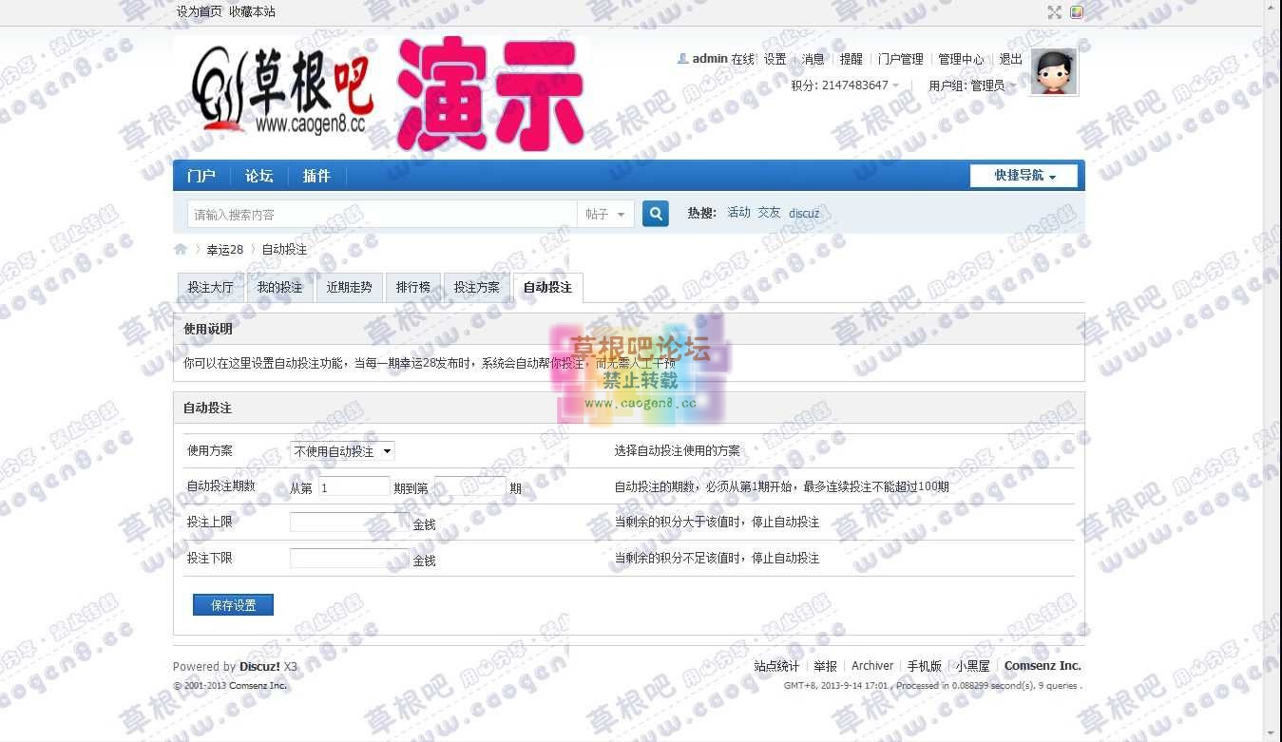Click the 退出 logout link
Screen dimensions: 1282x742
(x=1010, y=58)
